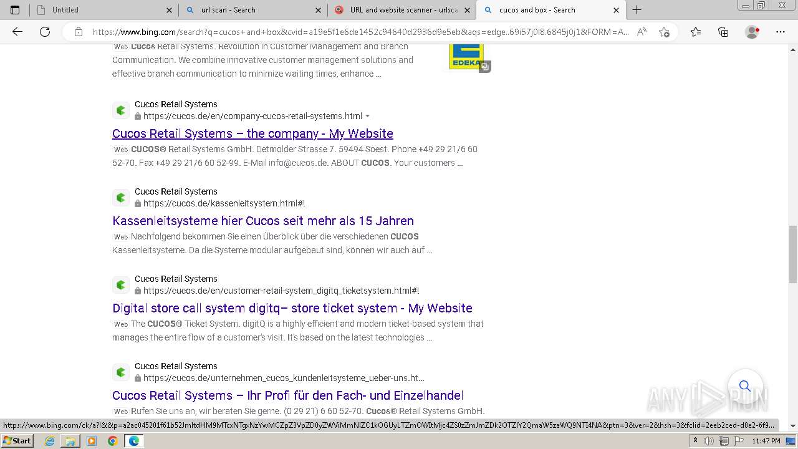Switch to URL and website scanner tab
The width and height of the screenshot is (798, 449).
pos(401,10)
